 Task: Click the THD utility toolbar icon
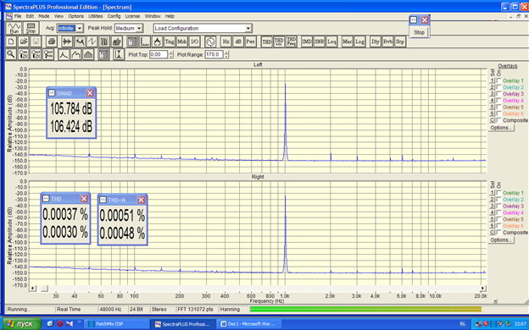click(266, 41)
